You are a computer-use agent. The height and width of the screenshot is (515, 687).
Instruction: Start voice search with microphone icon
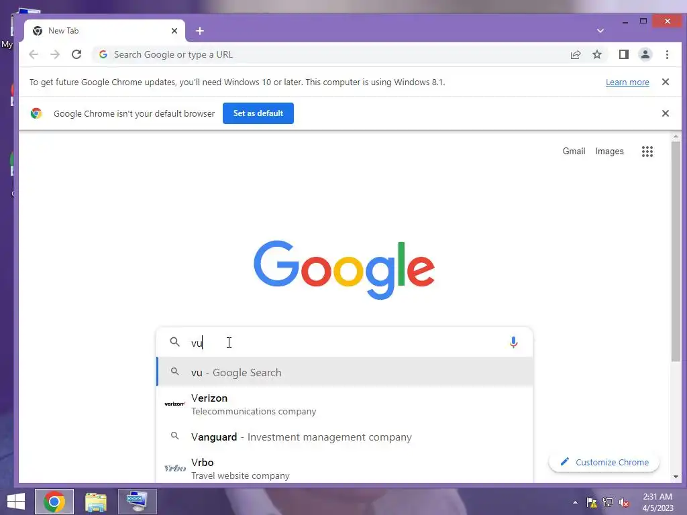513,343
